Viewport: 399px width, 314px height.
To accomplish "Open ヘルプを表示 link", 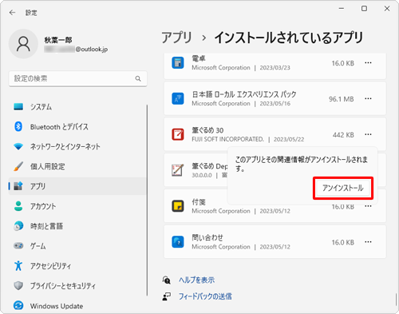I will (x=196, y=280).
